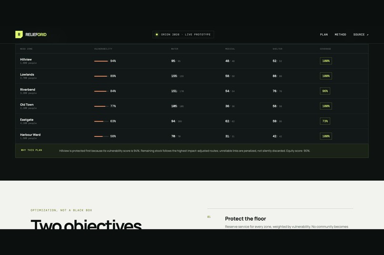Image resolution: width=384 pixels, height=255 pixels.
Task: Click Old Town water value 105
Action: 174,106
